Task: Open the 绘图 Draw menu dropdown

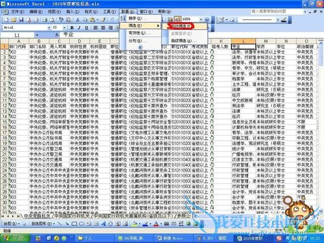Action: (10, 224)
